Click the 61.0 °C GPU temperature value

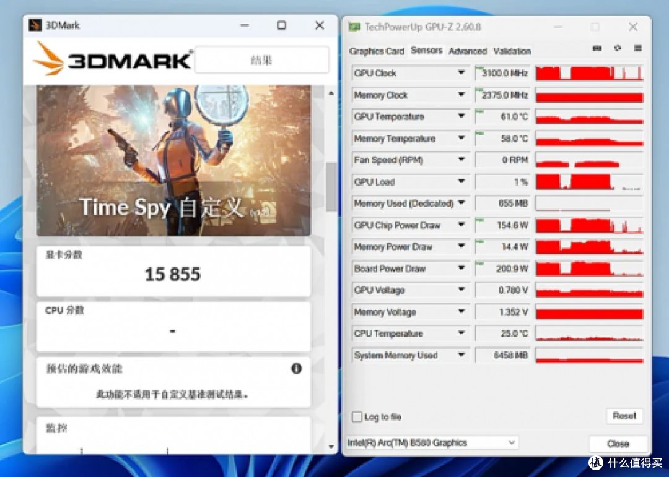tap(514, 116)
